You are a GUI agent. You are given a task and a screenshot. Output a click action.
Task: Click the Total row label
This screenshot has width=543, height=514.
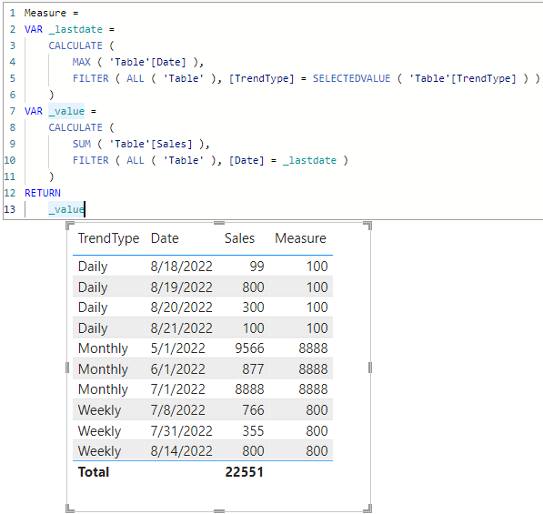[x=94, y=472]
